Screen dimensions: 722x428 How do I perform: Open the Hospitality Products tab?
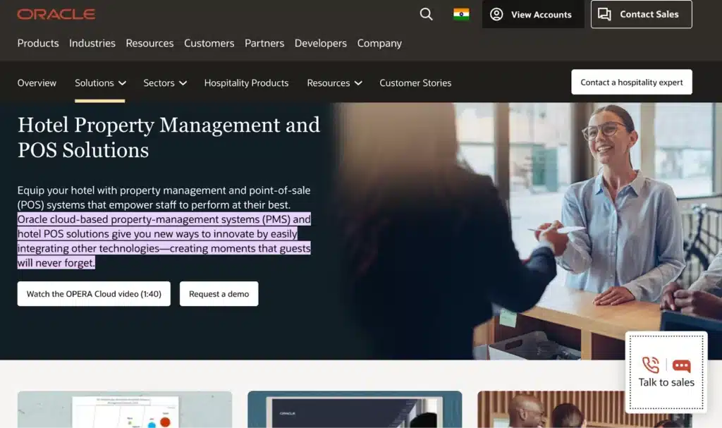point(246,83)
